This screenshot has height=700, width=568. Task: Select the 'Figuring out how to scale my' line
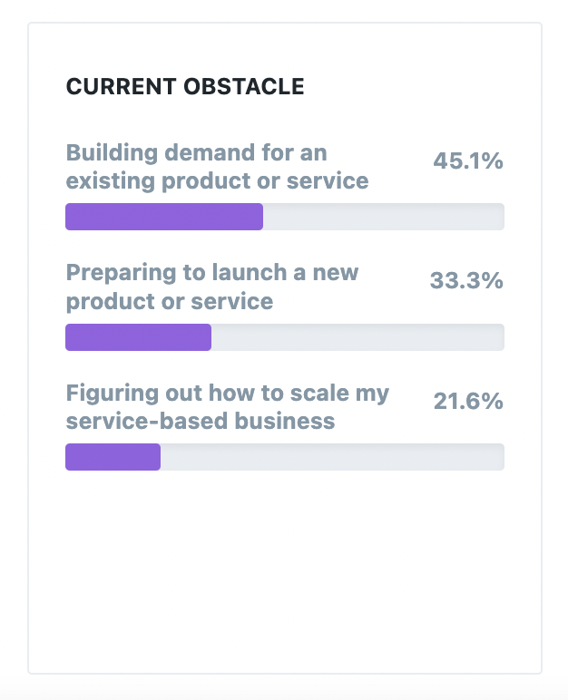228,394
